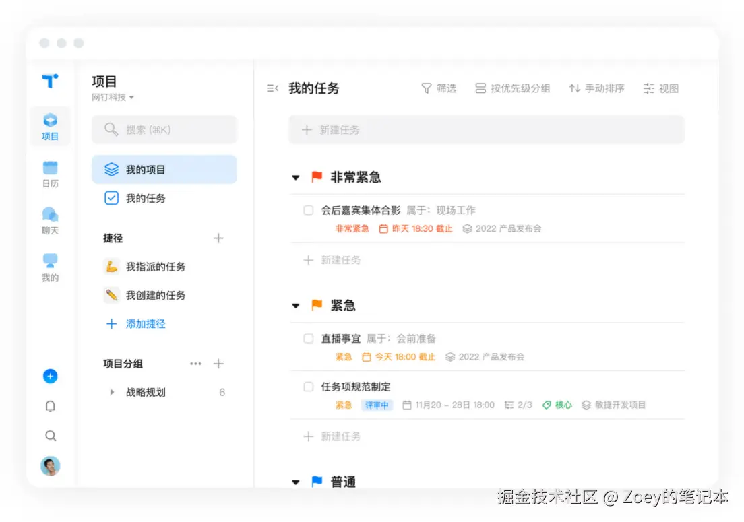Click the top 新建任务 input bar
744x522 pixels.
[x=487, y=129]
